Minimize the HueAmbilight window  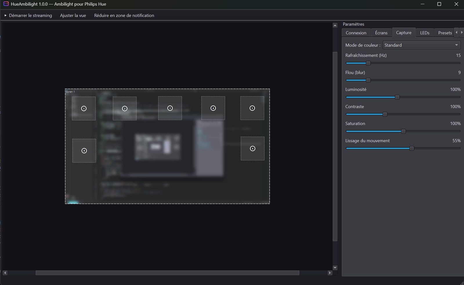(423, 4)
